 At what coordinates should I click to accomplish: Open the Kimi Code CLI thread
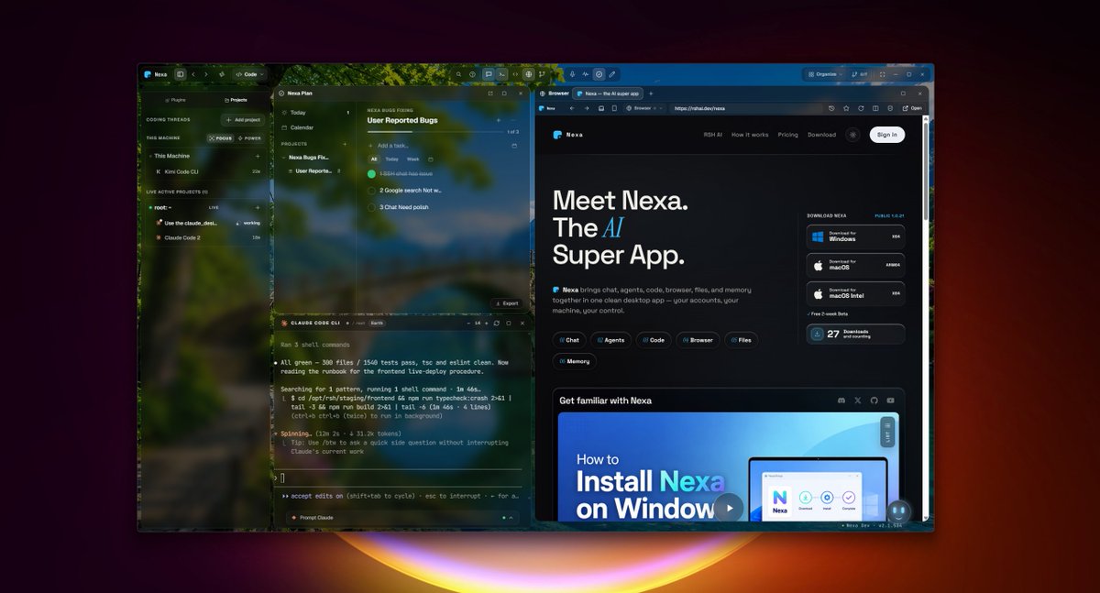click(206, 171)
